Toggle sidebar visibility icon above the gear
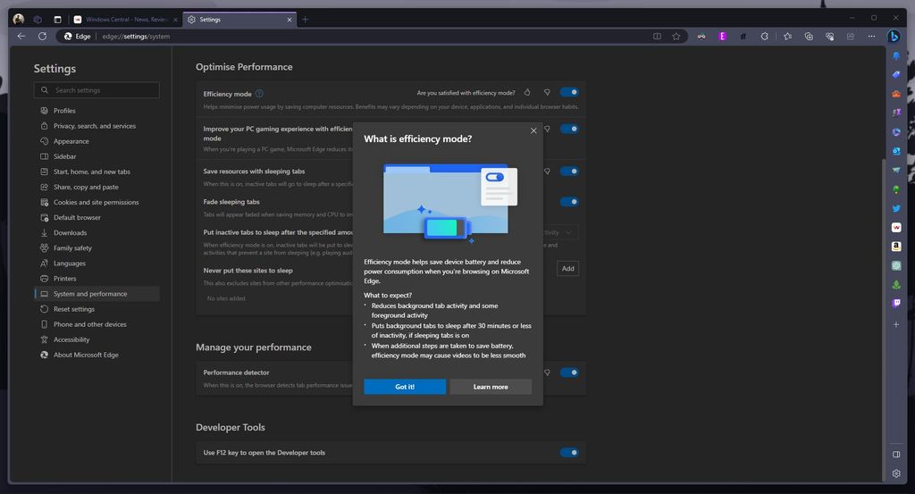The height and width of the screenshot is (494, 915). 896,455
